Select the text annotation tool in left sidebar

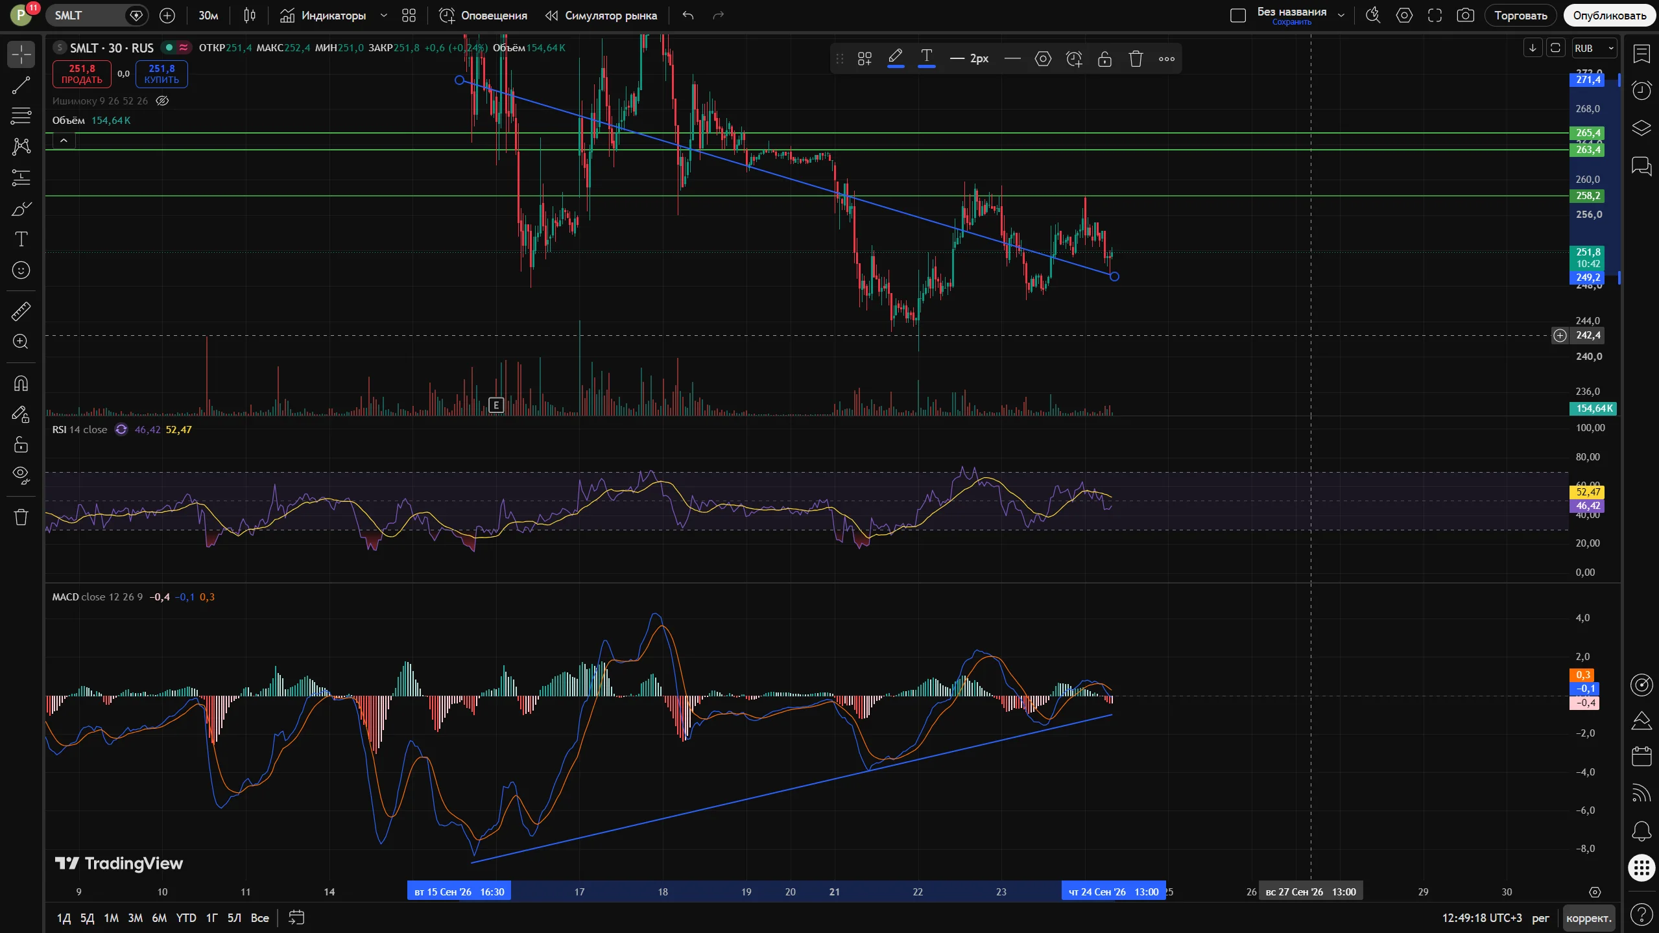[21, 239]
